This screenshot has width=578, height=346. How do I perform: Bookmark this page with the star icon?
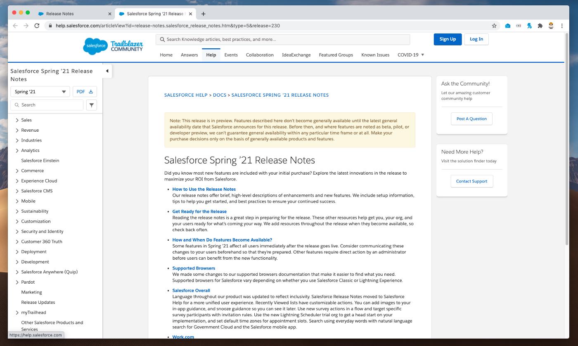(x=494, y=26)
